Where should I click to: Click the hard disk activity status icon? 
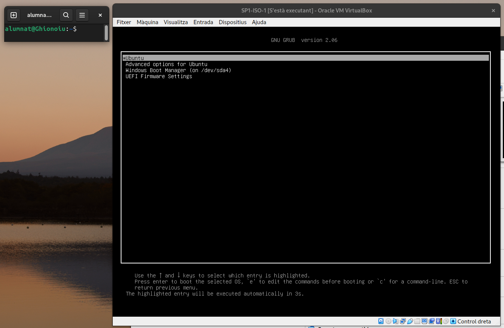(381, 321)
